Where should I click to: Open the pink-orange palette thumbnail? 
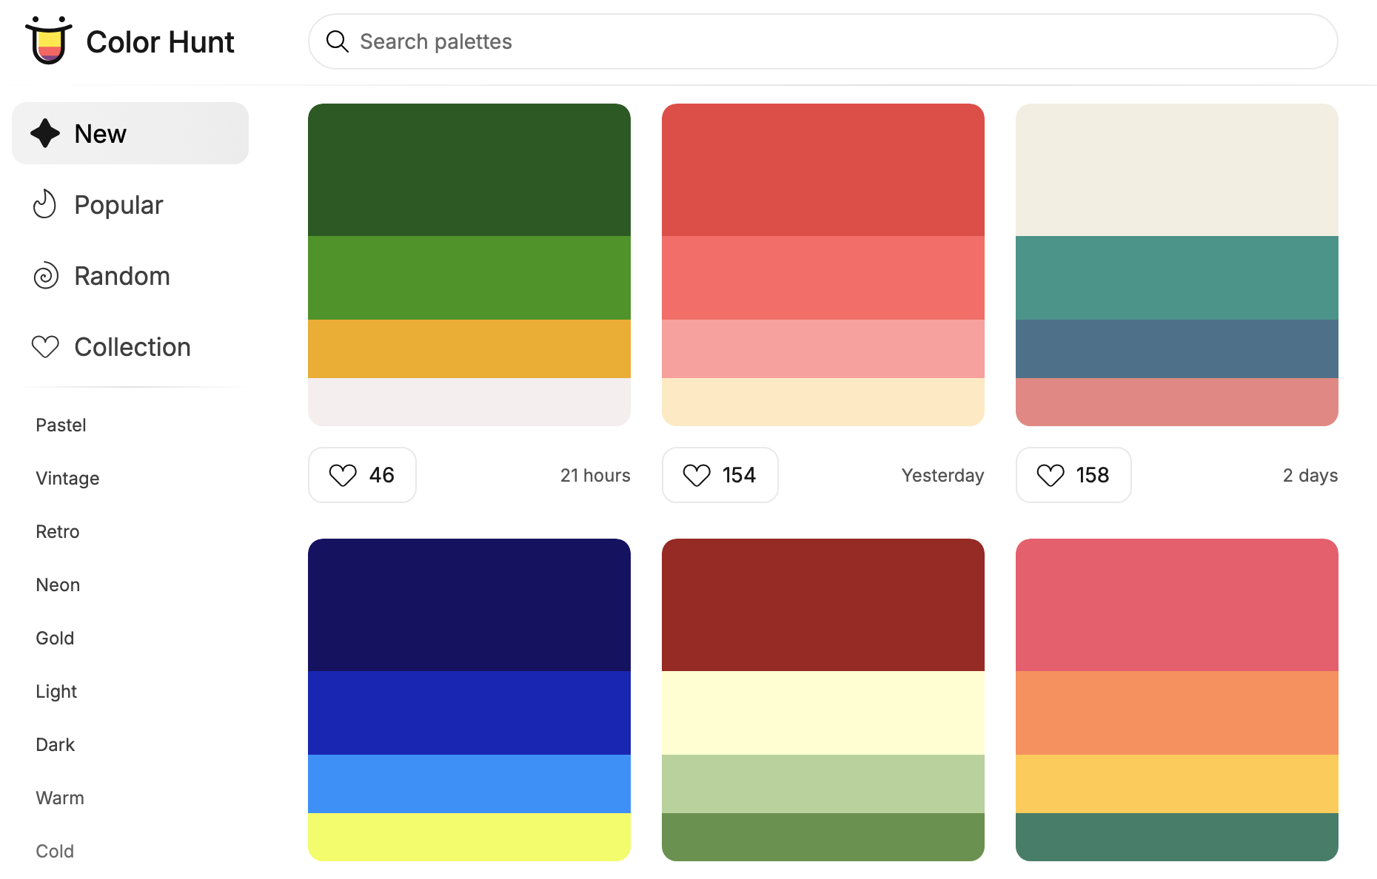click(x=1176, y=699)
